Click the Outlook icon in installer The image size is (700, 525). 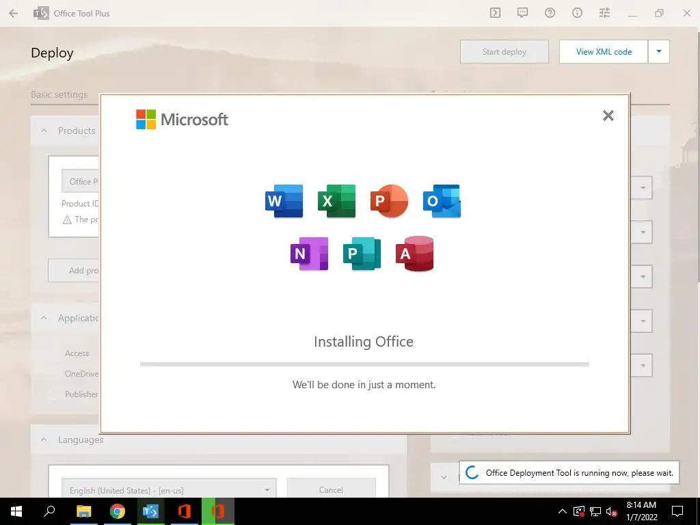click(442, 201)
